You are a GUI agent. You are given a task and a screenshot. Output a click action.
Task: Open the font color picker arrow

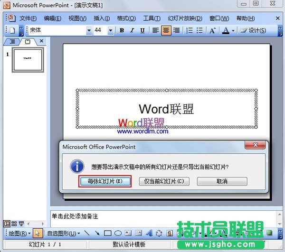point(233,30)
